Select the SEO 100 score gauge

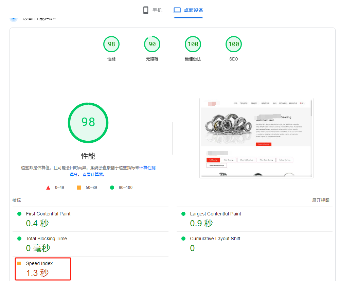point(234,44)
